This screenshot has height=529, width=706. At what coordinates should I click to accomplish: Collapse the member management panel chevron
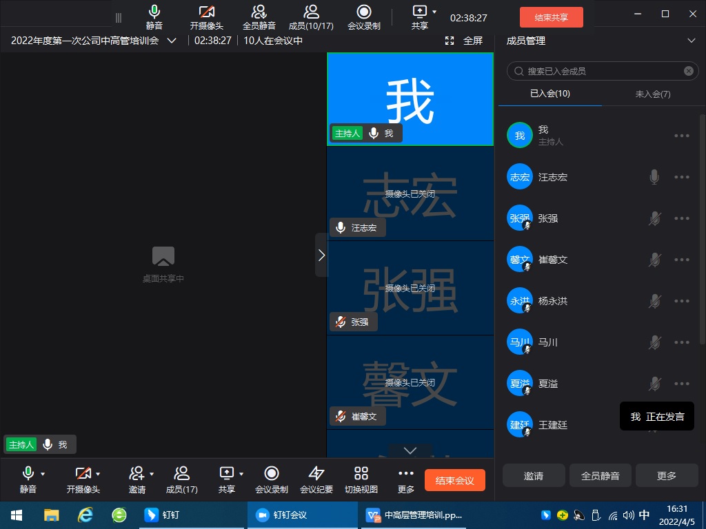tap(692, 41)
